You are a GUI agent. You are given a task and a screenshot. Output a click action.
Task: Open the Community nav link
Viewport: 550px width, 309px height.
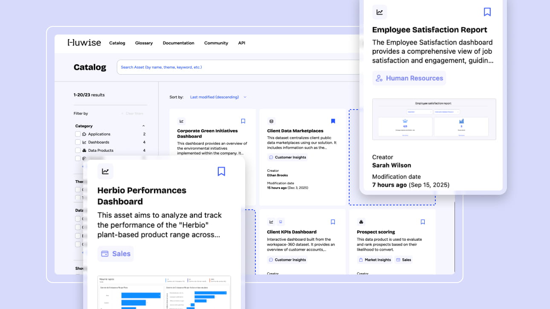pyautogui.click(x=216, y=43)
